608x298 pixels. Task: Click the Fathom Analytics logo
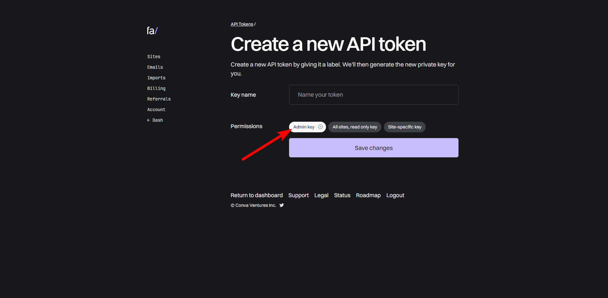(x=152, y=31)
